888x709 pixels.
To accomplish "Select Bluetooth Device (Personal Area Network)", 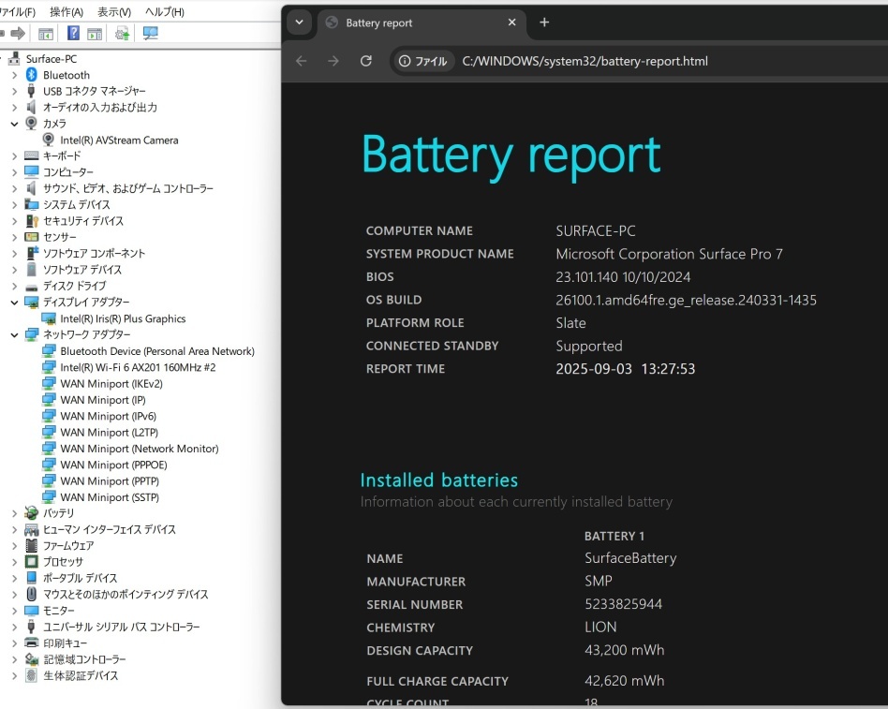I will (157, 351).
